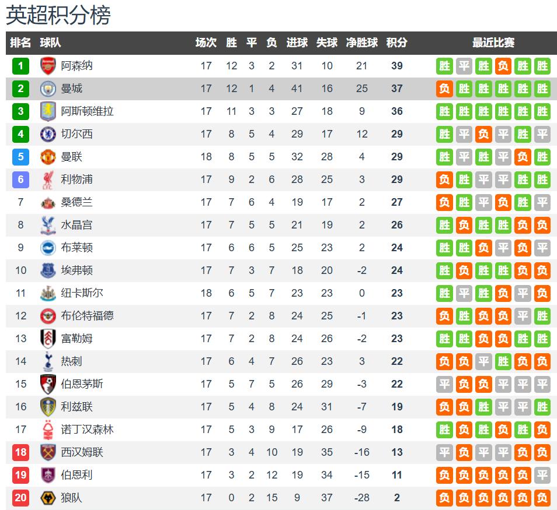Click red rank 20 badge
The width and height of the screenshot is (557, 510).
[x=20, y=498]
